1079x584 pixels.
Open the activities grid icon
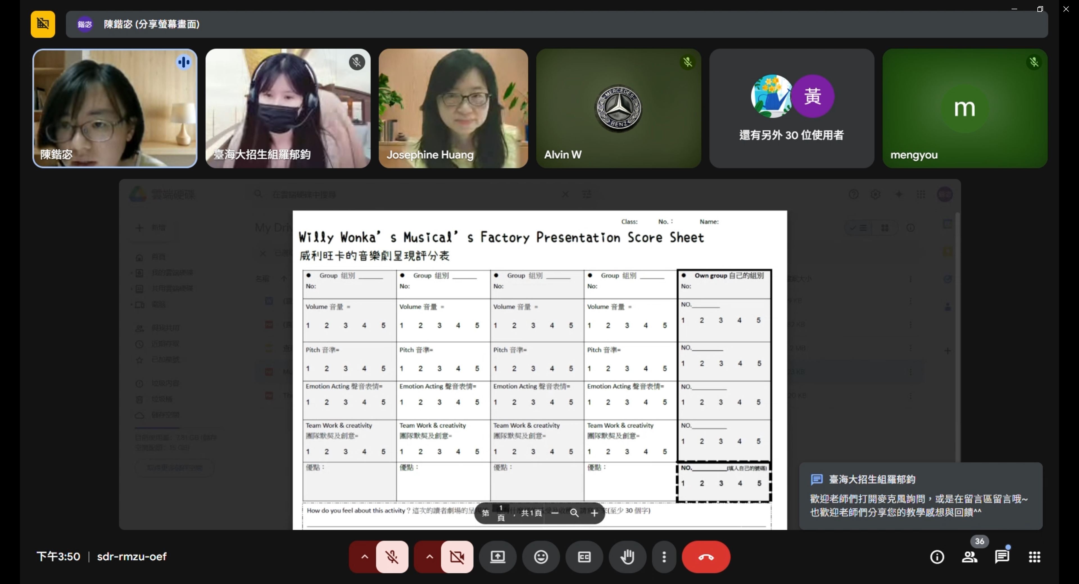(1034, 556)
